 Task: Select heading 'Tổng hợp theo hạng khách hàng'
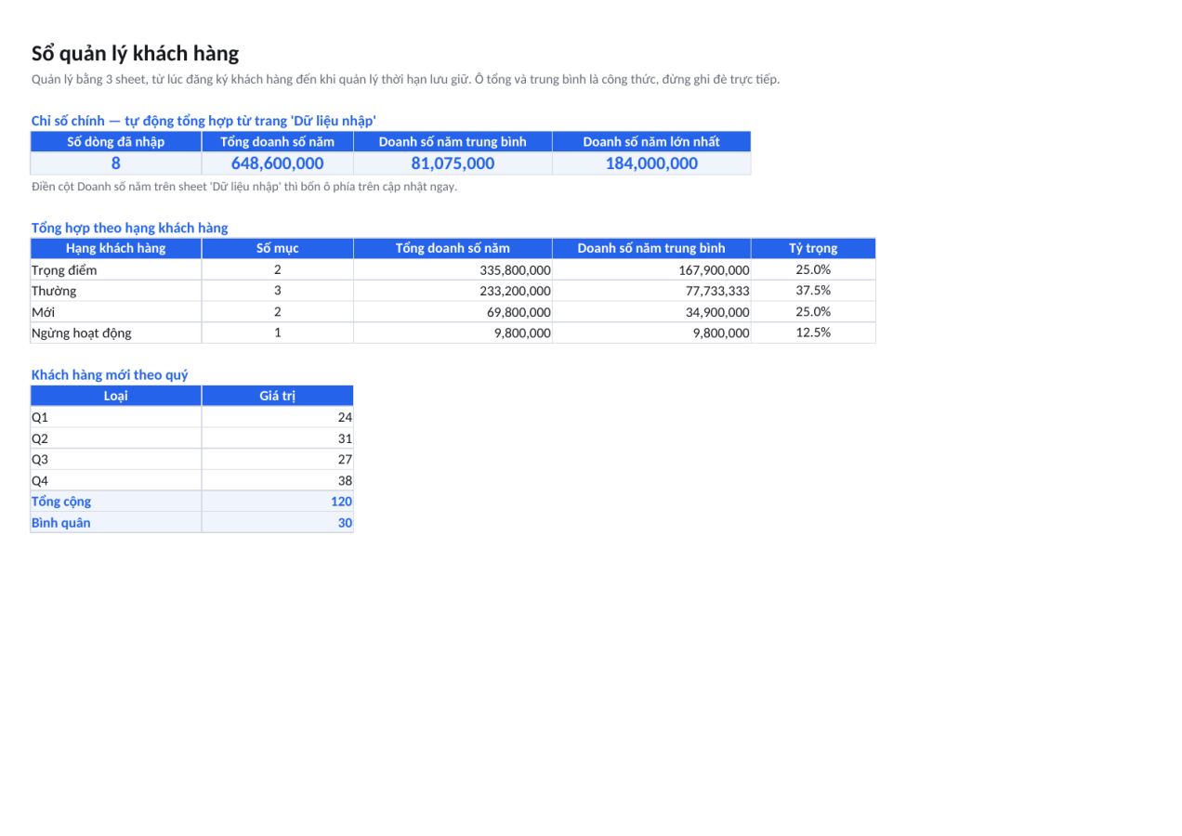point(129,228)
